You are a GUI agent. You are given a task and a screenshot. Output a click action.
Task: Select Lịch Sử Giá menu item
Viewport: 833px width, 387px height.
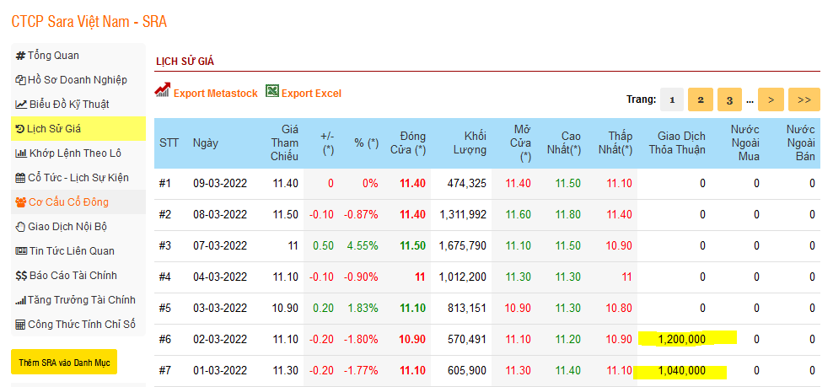78,129
